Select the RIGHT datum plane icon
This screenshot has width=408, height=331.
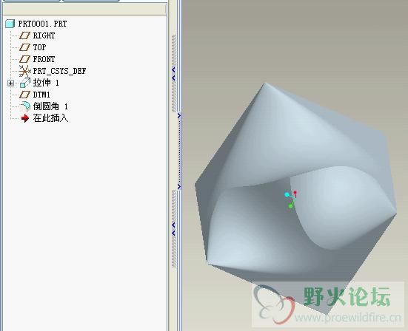click(x=24, y=35)
